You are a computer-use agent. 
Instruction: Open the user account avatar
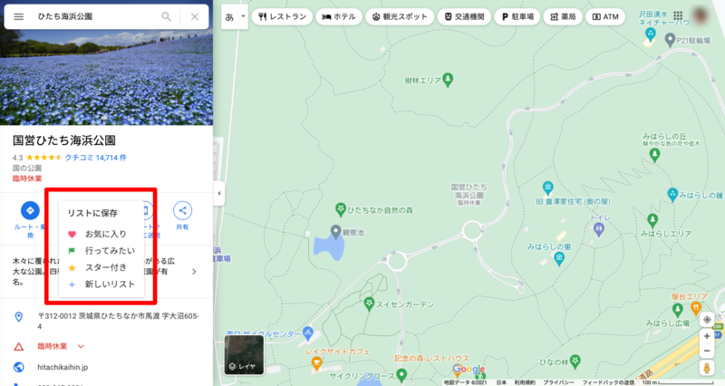pyautogui.click(x=701, y=15)
